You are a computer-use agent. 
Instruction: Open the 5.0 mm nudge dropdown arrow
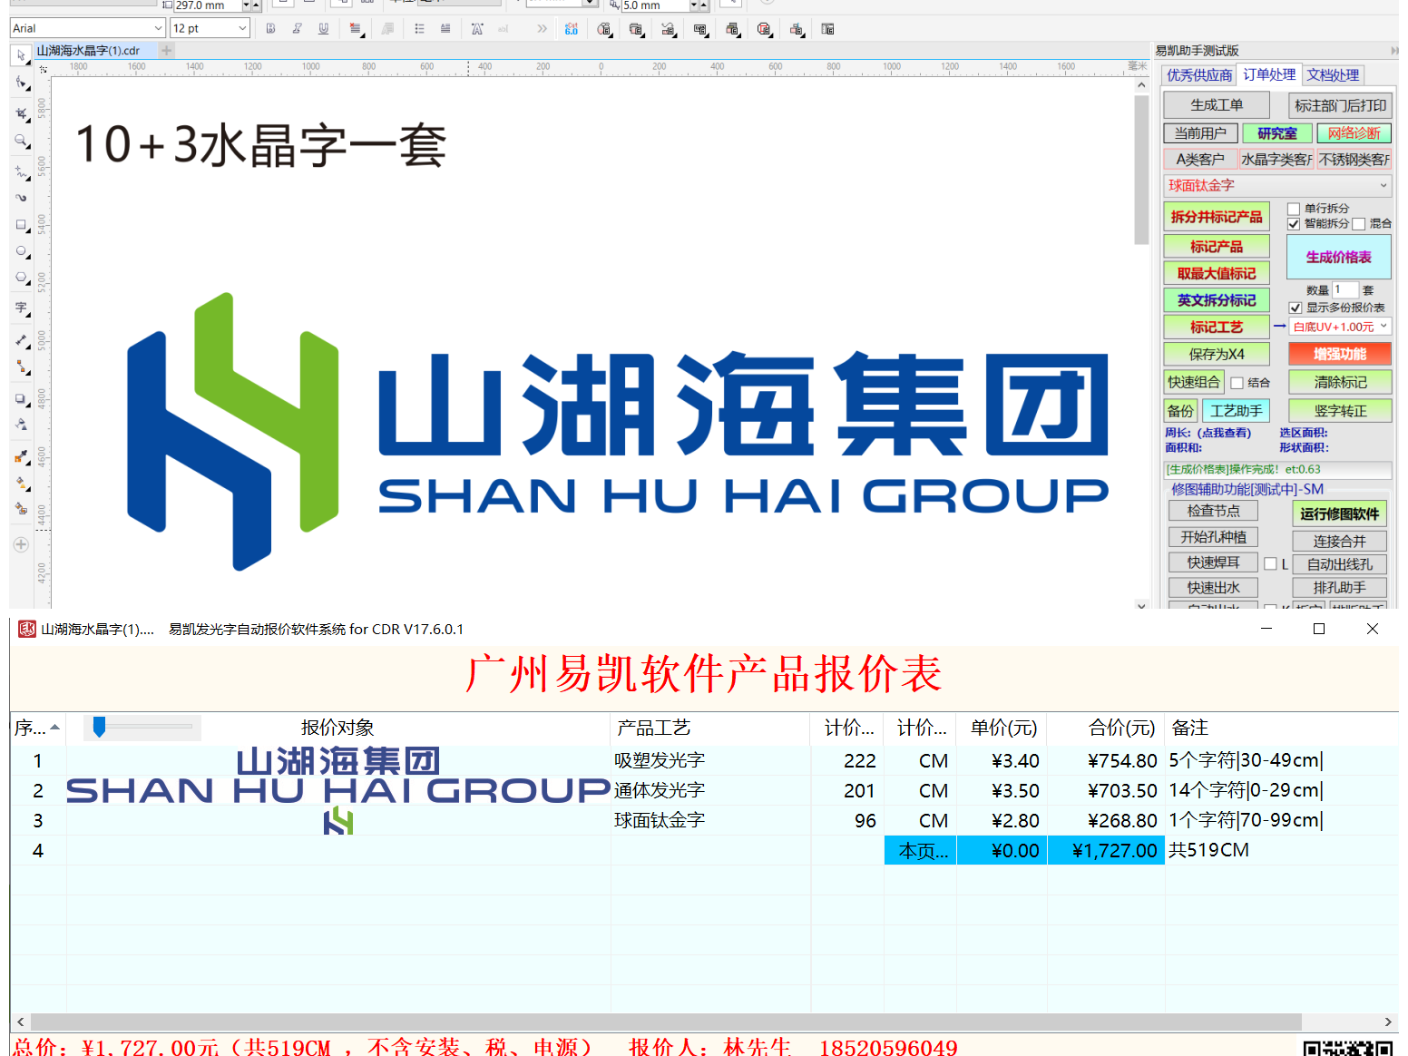[694, 5]
